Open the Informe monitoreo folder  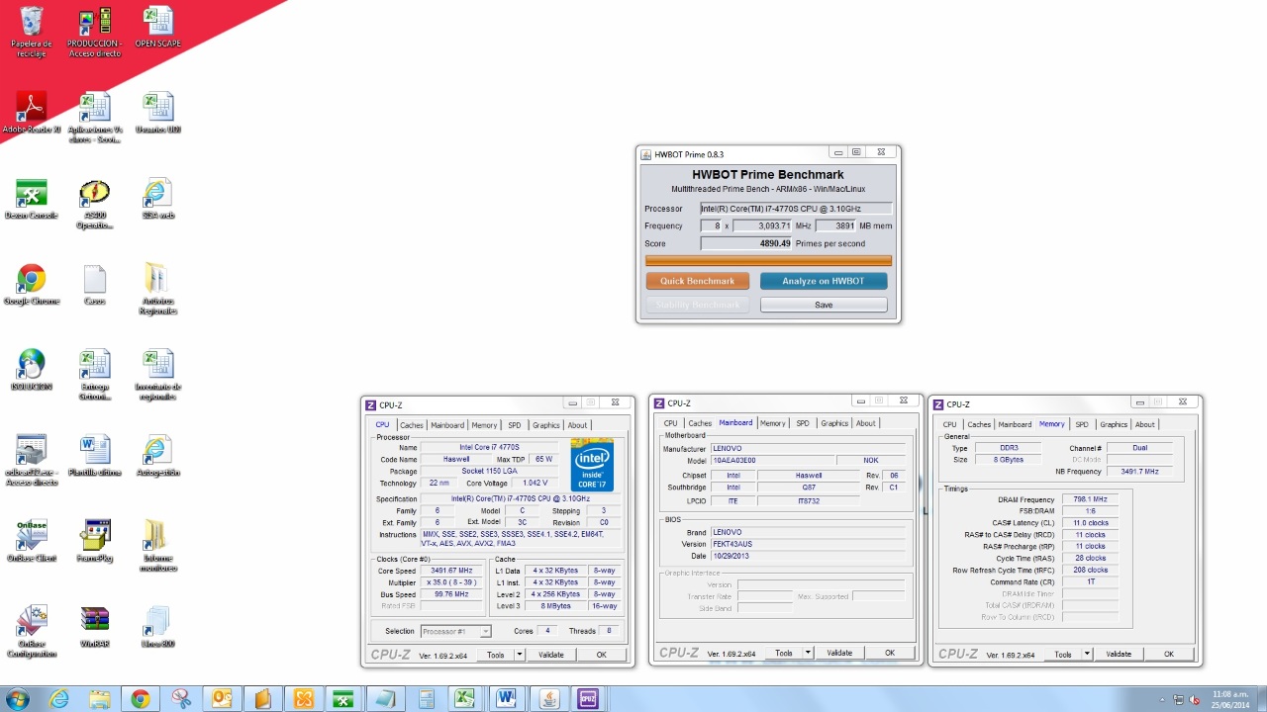(157, 546)
